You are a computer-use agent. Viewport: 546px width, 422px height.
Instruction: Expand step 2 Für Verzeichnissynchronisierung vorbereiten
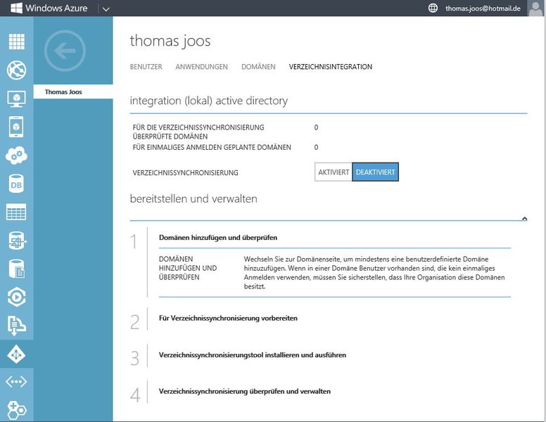pyautogui.click(x=228, y=318)
